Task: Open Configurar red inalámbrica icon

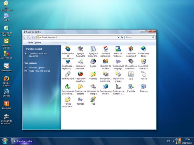Action: [80, 61]
